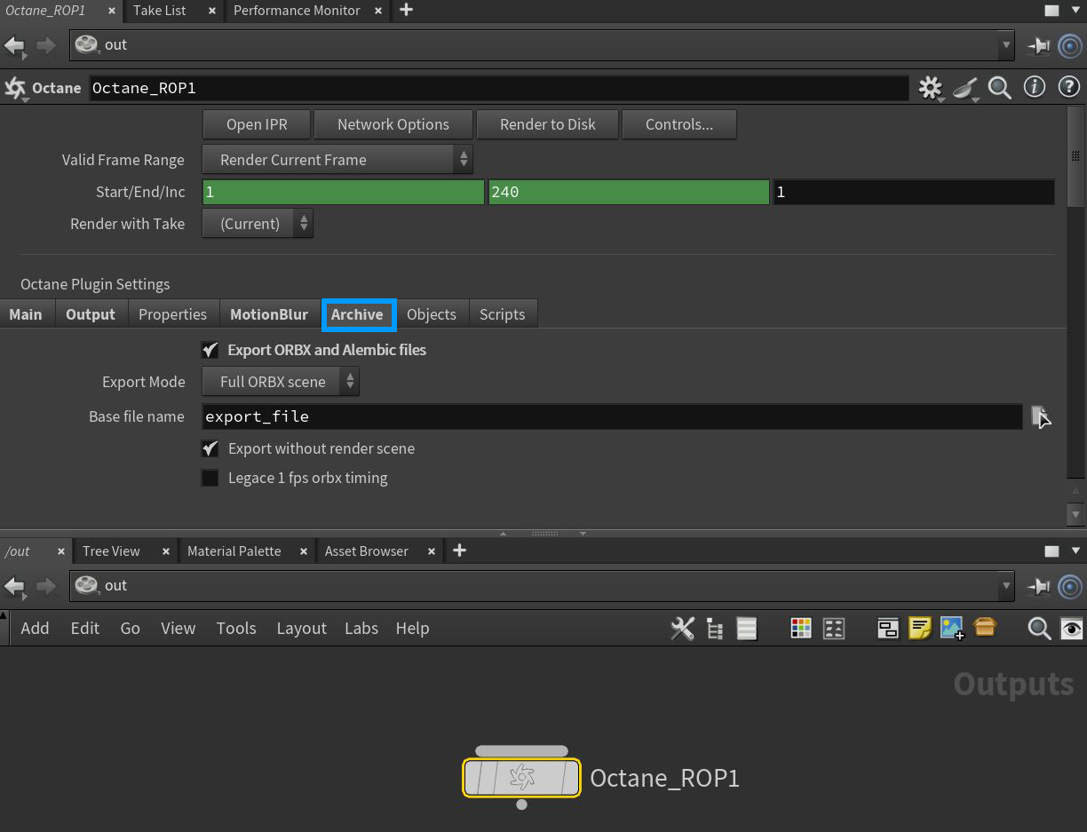Click the Base file name input field
Screen dimensions: 1087x832
tap(613, 416)
